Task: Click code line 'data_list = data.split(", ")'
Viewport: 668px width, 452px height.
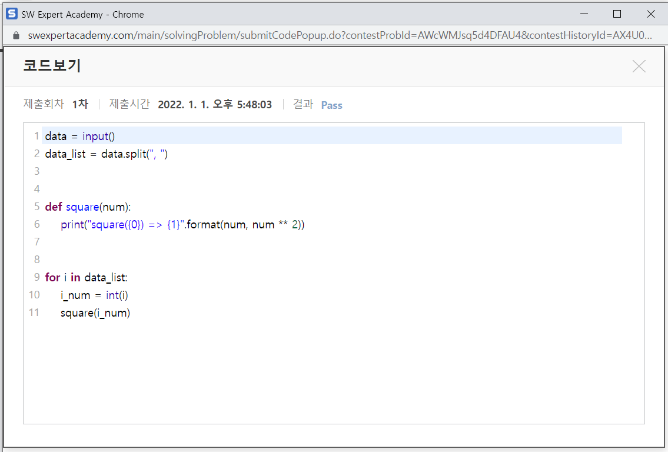Action: (x=107, y=154)
